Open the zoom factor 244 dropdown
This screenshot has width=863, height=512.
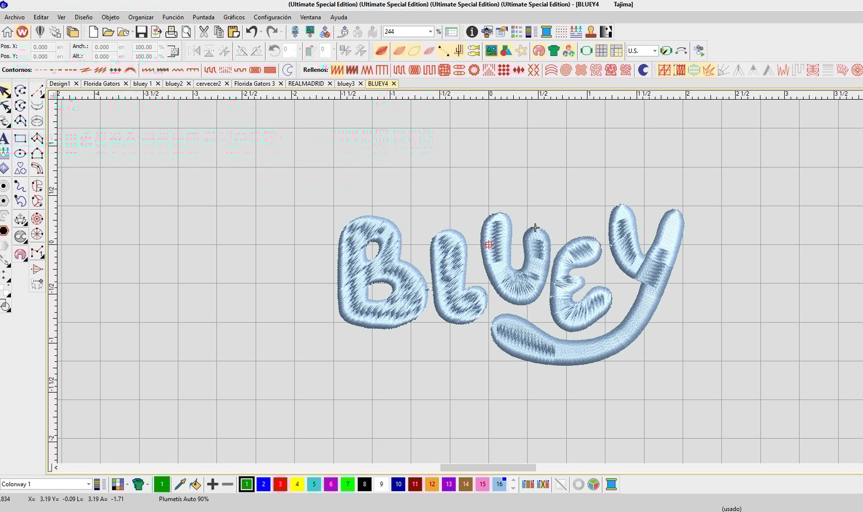(x=430, y=32)
